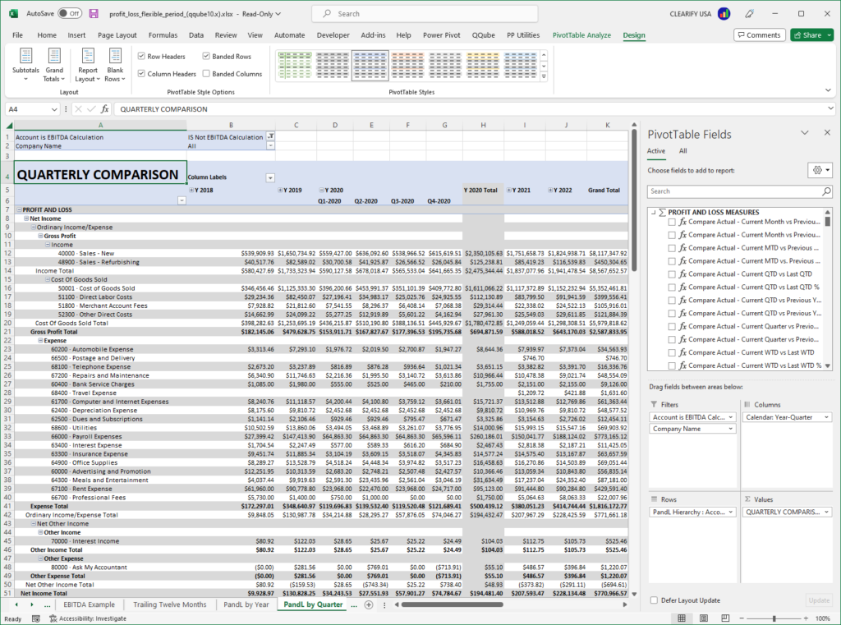
Task: Open the Subtotals options
Action: tap(25, 65)
